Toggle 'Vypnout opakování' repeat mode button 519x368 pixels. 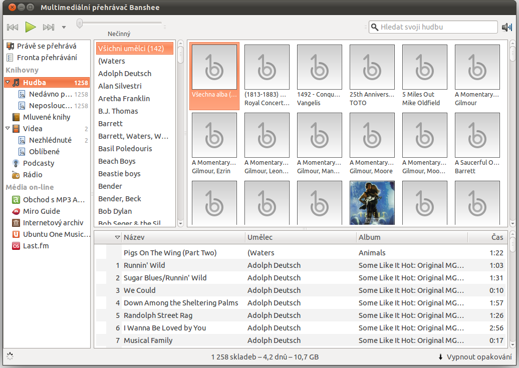click(x=475, y=357)
